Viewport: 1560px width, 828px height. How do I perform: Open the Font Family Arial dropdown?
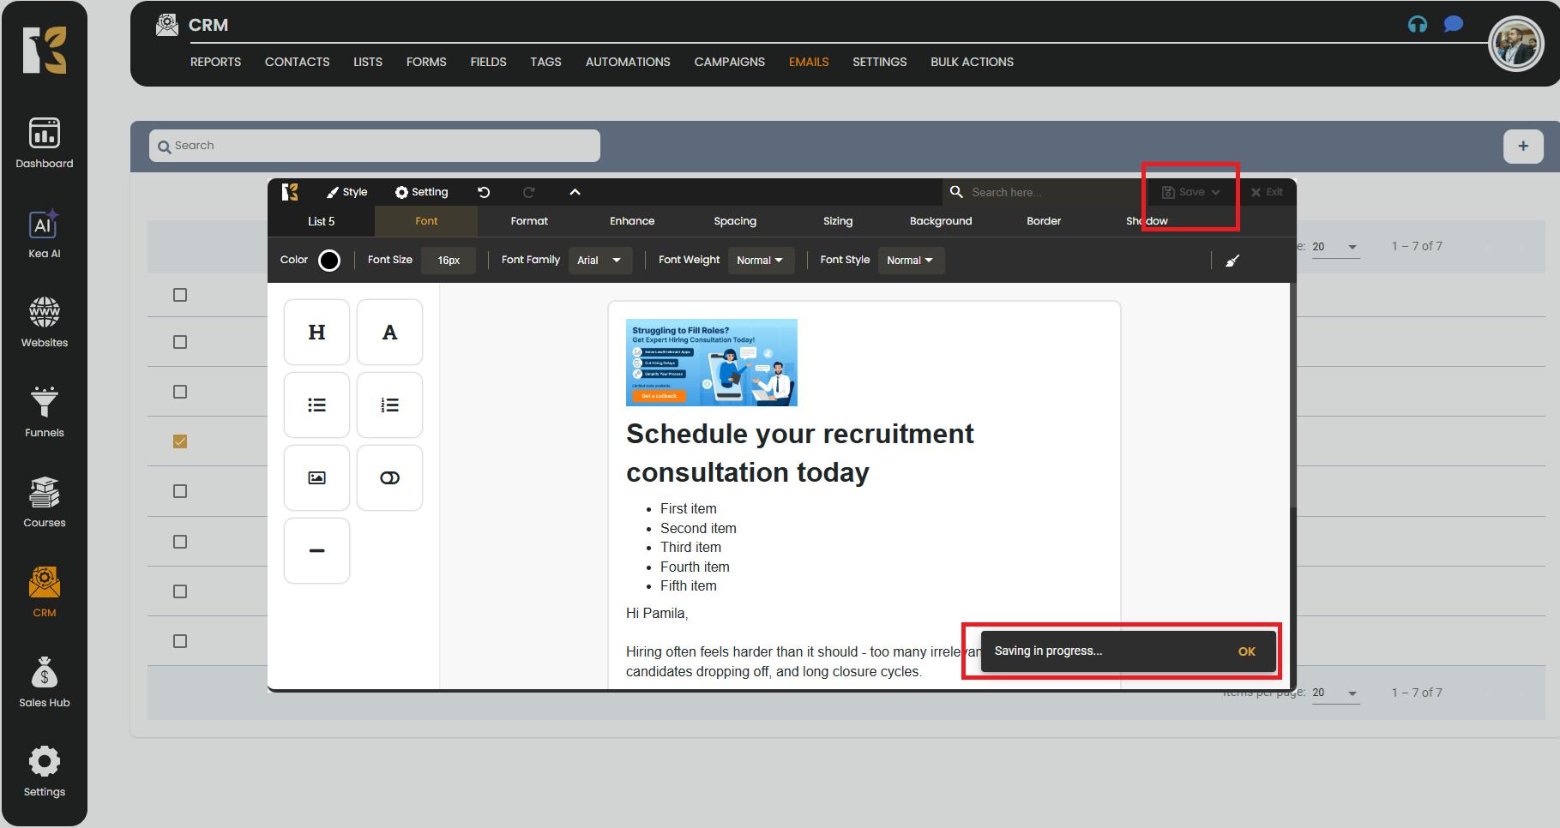pos(599,261)
